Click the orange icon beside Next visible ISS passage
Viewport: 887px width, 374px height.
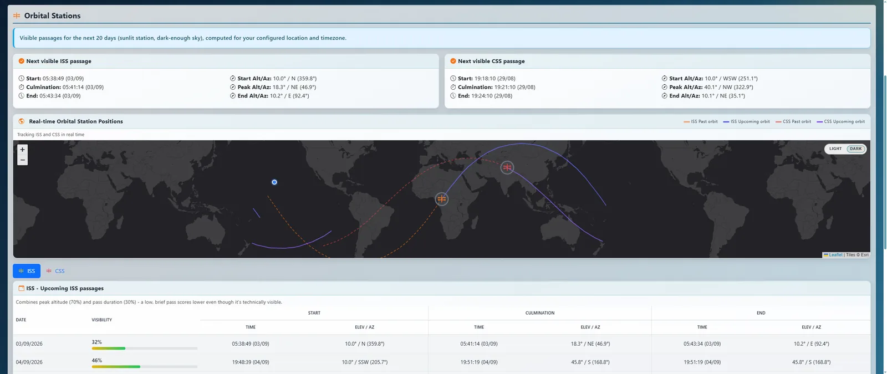[x=21, y=61]
